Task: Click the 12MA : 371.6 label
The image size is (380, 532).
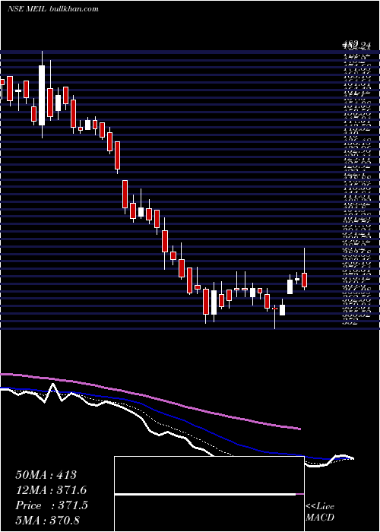Action: [51, 490]
